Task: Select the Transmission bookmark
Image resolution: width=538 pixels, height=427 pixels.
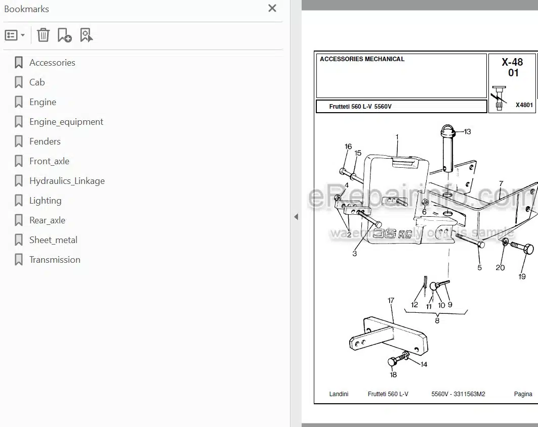Action: [x=55, y=260]
